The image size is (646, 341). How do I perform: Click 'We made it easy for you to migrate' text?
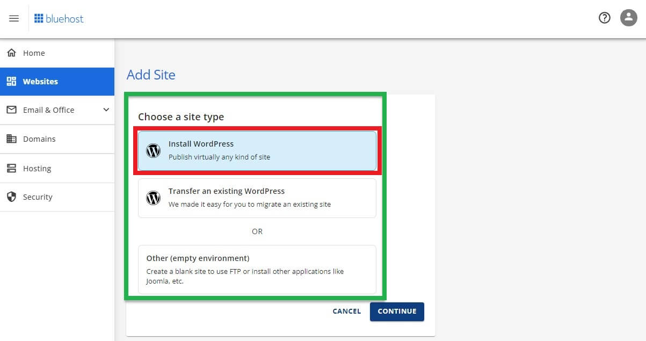click(250, 205)
